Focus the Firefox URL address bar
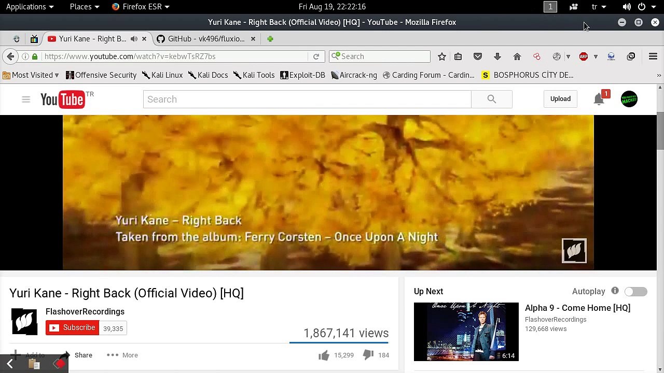This screenshot has width=664, height=373. click(175, 56)
